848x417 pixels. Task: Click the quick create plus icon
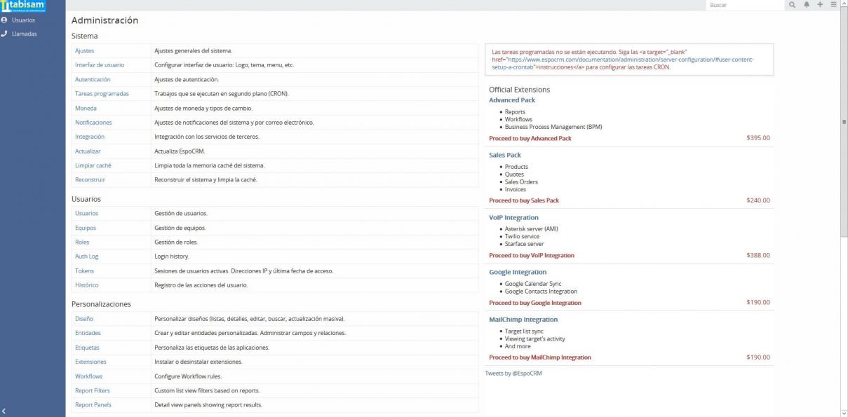point(820,5)
